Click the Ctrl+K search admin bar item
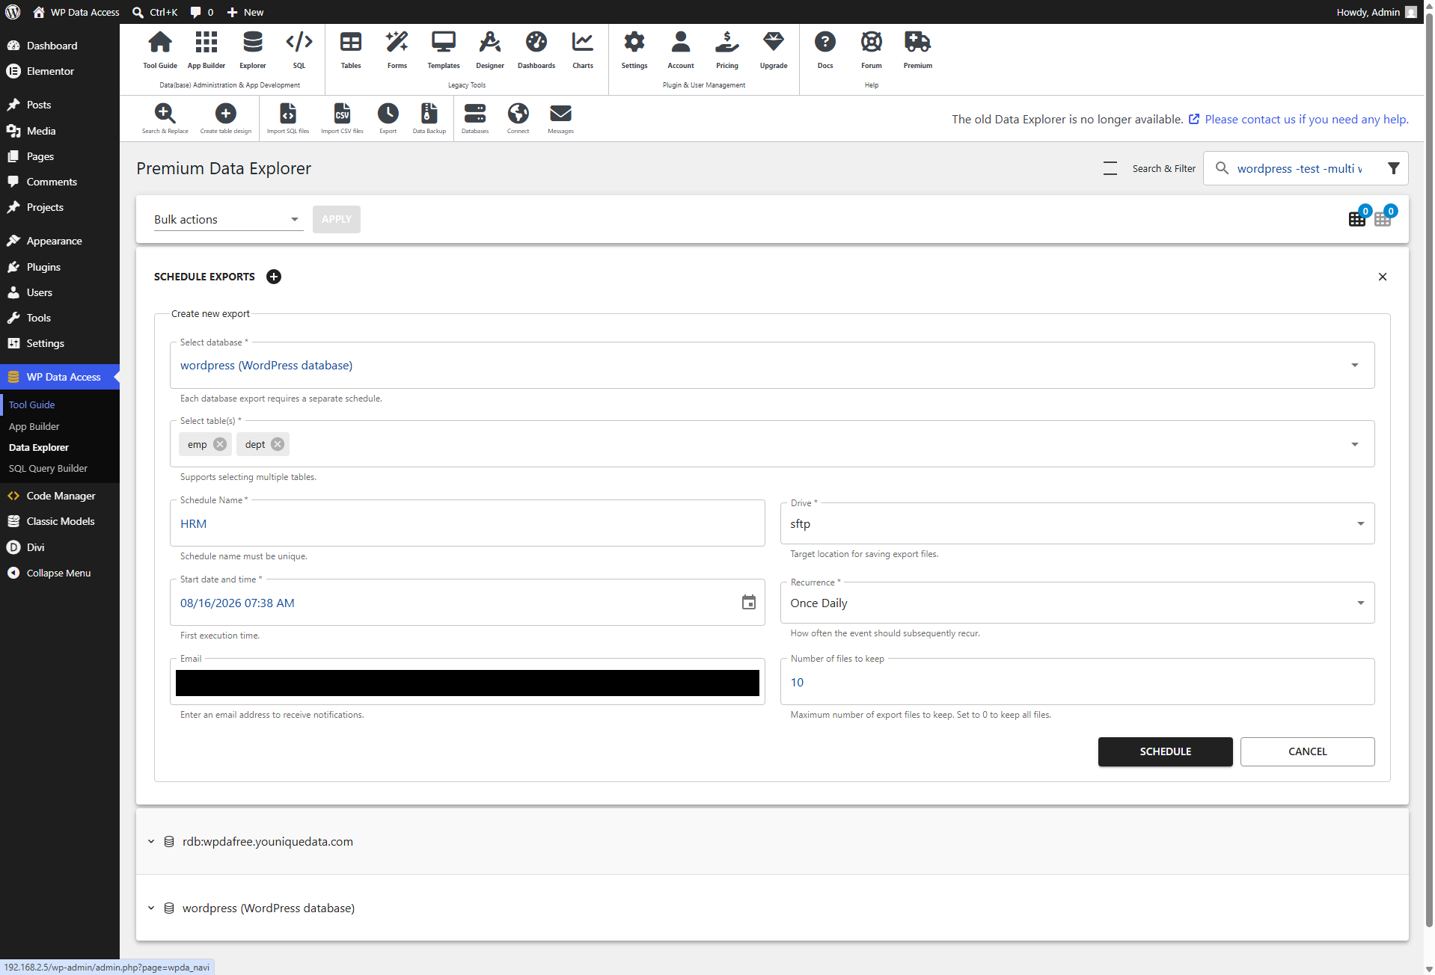1435x975 pixels. coord(155,12)
